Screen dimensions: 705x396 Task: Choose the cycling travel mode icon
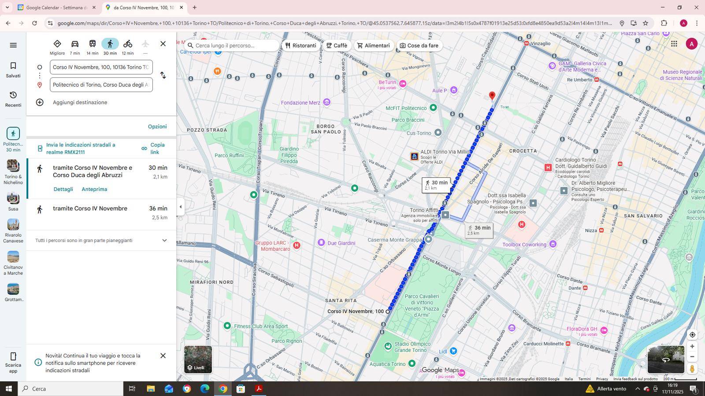pyautogui.click(x=128, y=44)
